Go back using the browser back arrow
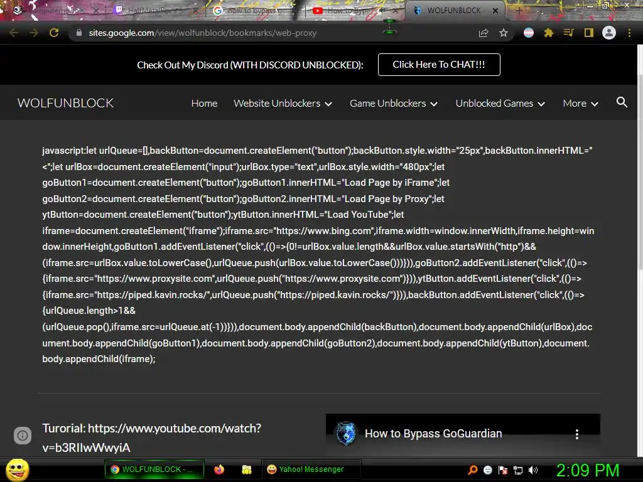The image size is (643, 482). (14, 33)
